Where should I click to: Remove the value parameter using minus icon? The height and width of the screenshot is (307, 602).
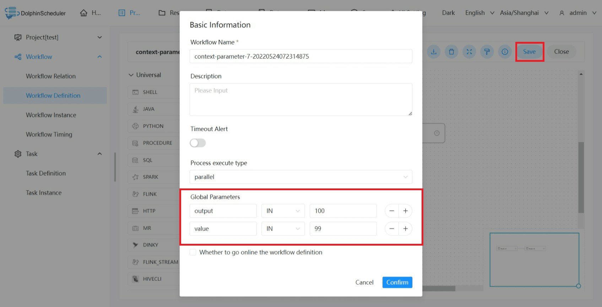tap(392, 229)
